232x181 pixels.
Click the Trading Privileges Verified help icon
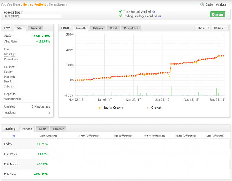[160, 16]
